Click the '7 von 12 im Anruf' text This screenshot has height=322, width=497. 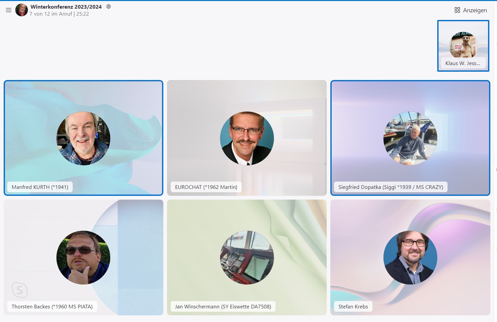tap(51, 14)
